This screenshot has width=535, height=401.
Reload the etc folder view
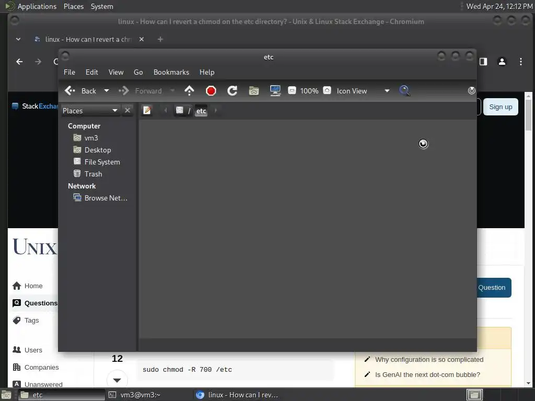232,91
